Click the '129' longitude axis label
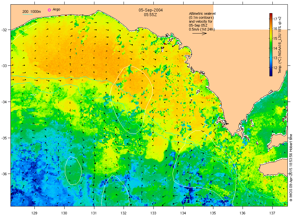295x217 pixels. [34, 213]
